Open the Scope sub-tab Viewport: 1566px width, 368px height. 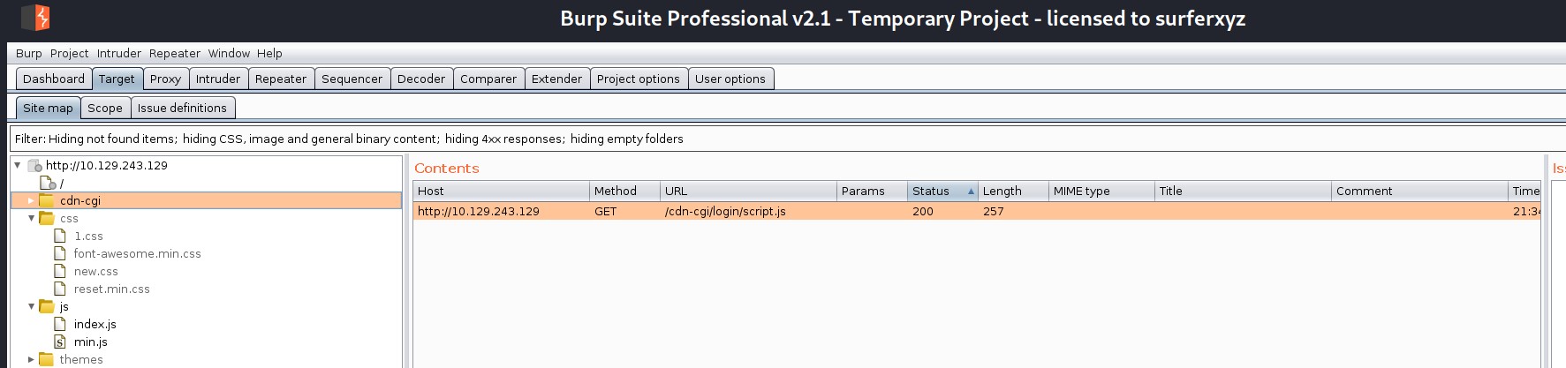pos(105,109)
